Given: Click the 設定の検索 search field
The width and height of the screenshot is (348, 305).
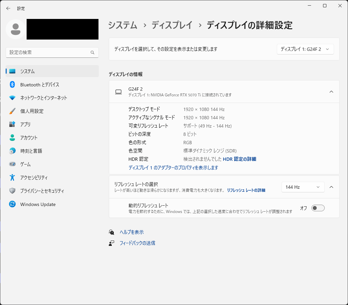Looking at the screenshot, I should click(52, 52).
